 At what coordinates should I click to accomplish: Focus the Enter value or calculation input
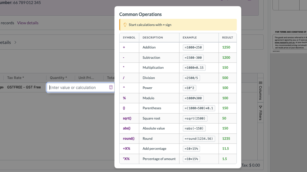(78, 88)
